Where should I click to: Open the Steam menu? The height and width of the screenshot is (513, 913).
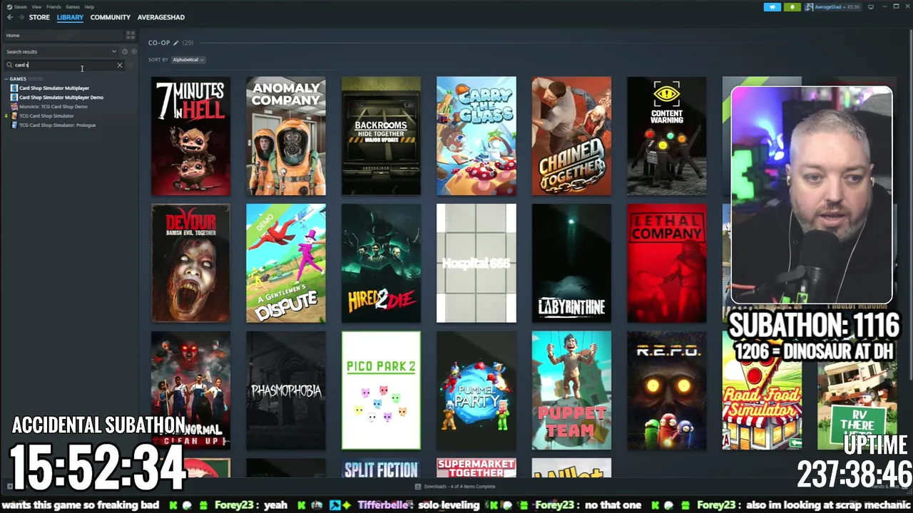[20, 6]
